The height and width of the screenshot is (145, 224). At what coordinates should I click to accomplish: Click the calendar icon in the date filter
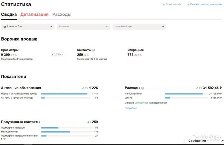pos(5,27)
